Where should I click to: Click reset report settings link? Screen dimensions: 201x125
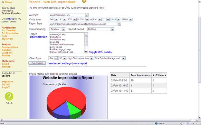coord(60,63)
